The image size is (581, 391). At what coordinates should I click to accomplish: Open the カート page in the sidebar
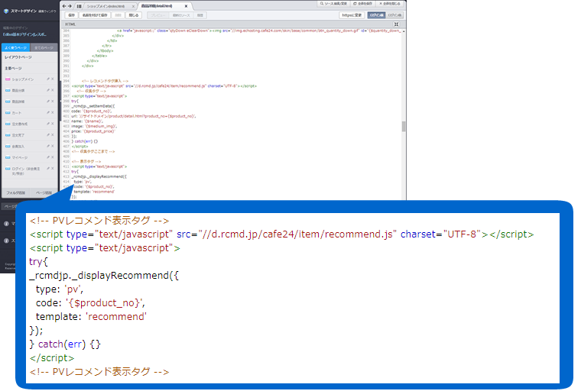(17, 112)
